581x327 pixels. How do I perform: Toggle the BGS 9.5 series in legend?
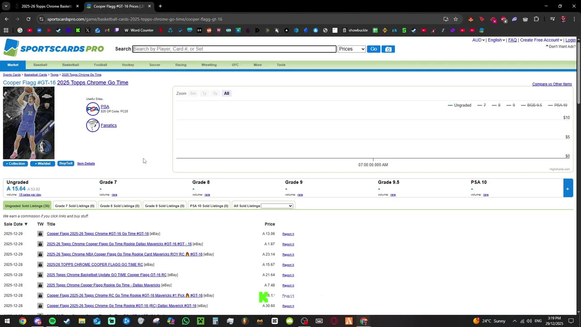(532, 105)
